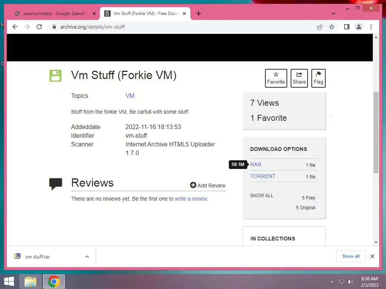Image resolution: width=386 pixels, height=289 pixels.
Task: Select the Vm Stuff (Forkie VM) tab
Action: pos(145,14)
